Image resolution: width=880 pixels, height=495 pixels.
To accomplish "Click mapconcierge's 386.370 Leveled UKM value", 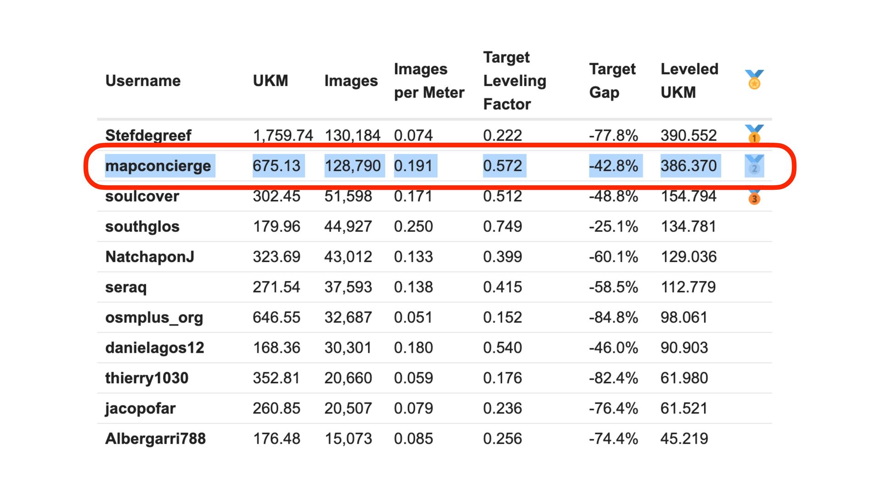I will 688,165.
